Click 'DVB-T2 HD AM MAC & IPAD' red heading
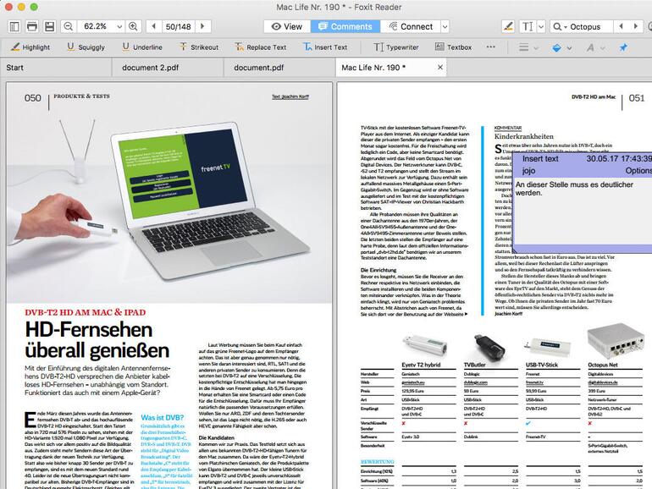652x489 pixels. tap(86, 312)
